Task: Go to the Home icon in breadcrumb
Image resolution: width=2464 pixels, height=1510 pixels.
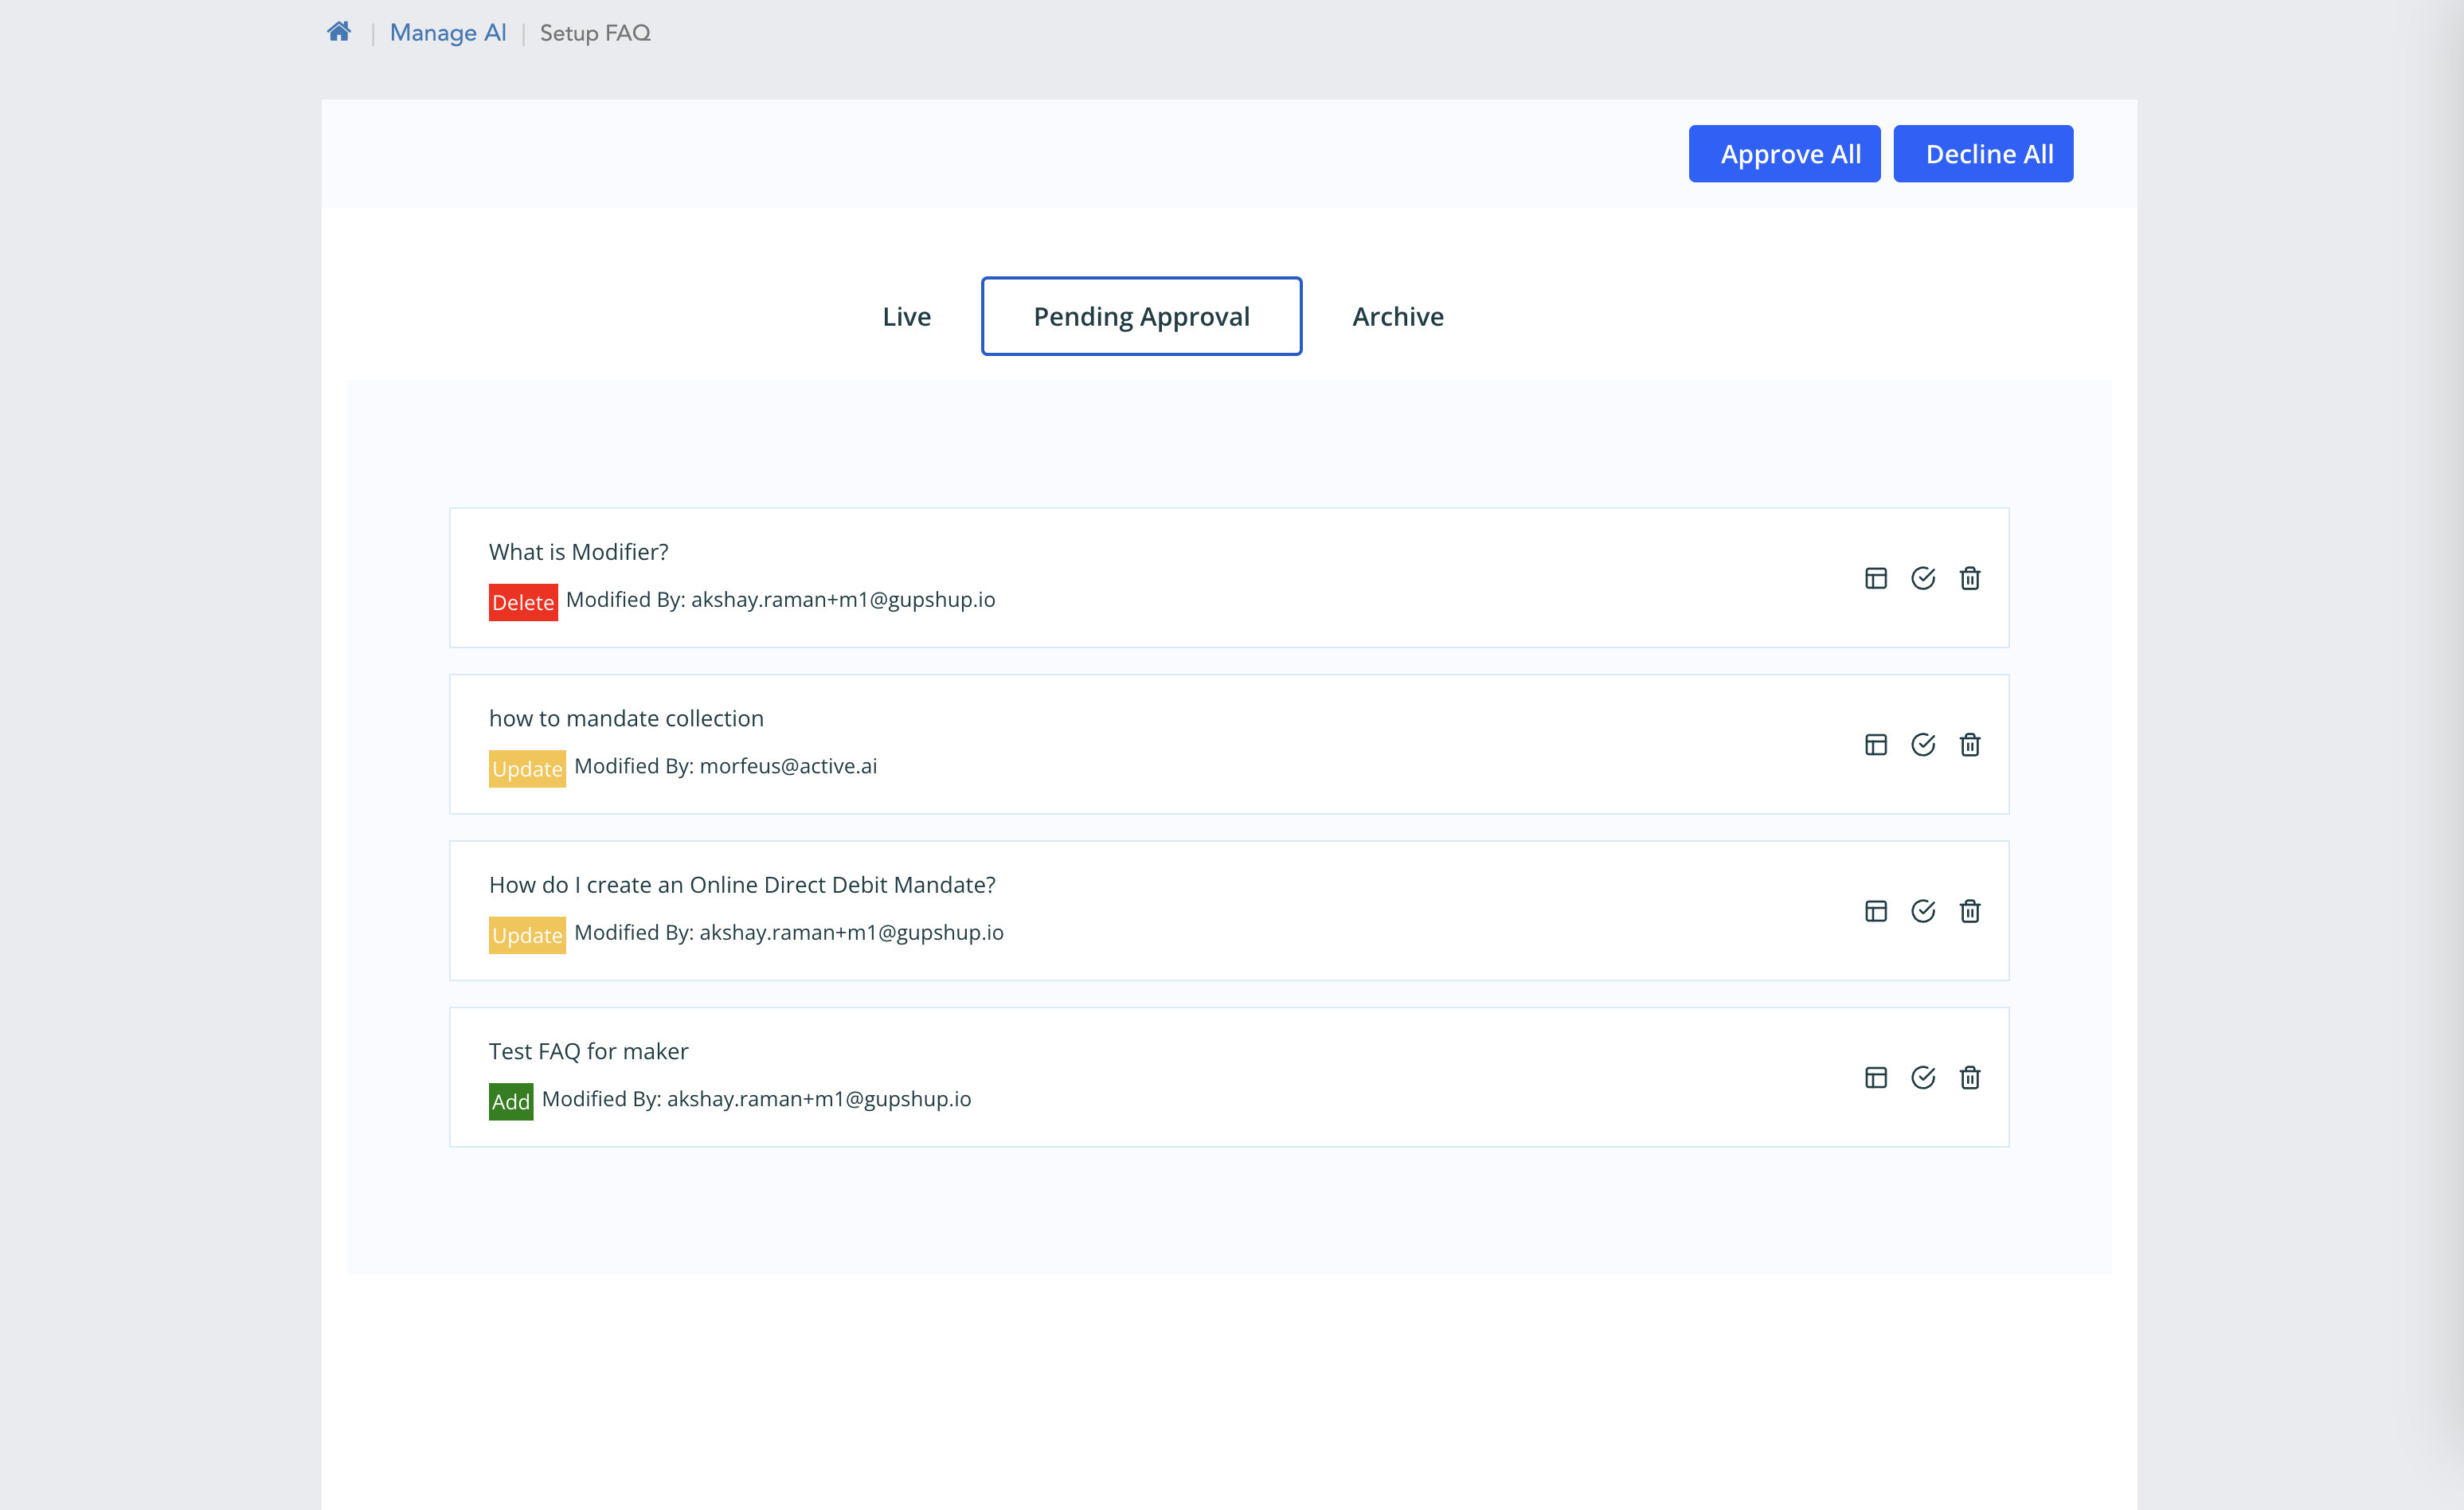Action: tap(339, 32)
